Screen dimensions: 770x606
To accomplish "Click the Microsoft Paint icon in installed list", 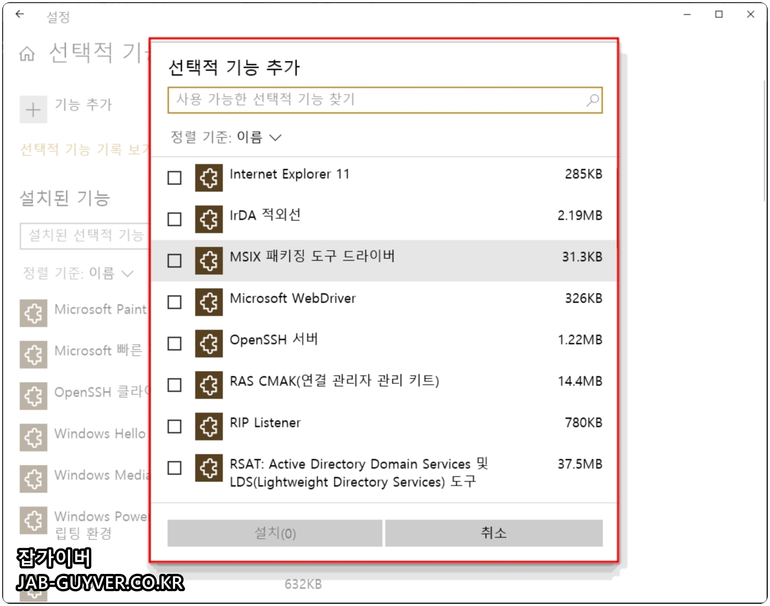I will click(x=33, y=313).
